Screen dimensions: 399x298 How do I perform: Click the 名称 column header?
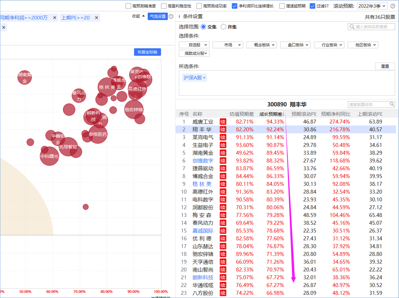click(x=197, y=114)
